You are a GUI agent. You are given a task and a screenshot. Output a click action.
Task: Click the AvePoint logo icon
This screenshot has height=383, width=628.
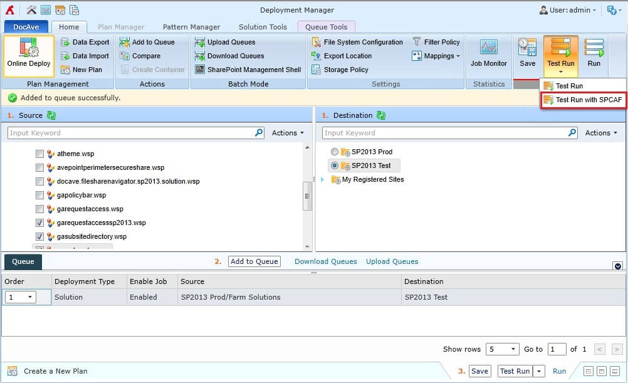pos(9,10)
